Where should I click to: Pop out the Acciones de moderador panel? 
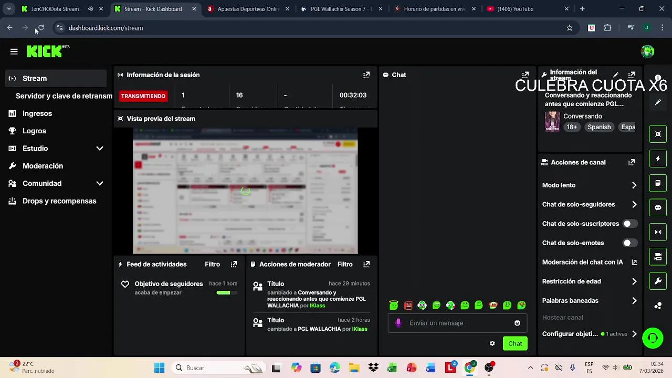[366, 264]
